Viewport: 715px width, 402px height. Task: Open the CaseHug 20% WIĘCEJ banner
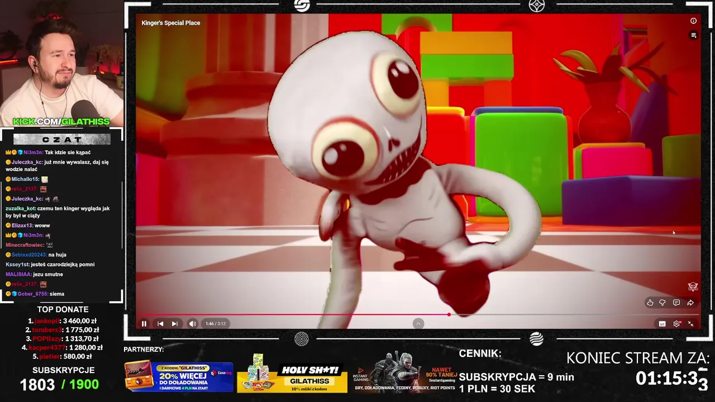179,377
